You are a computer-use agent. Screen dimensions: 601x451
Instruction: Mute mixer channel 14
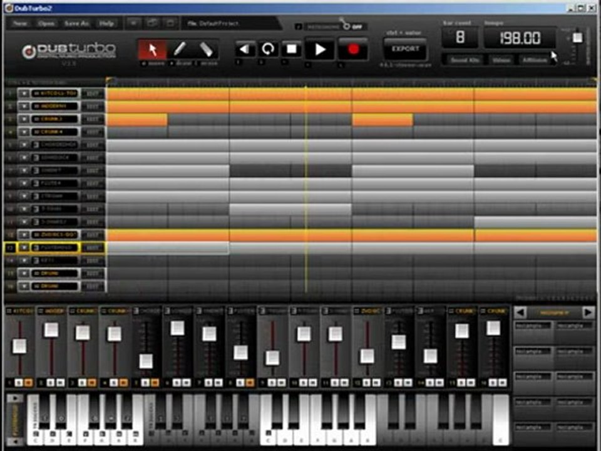(439, 383)
